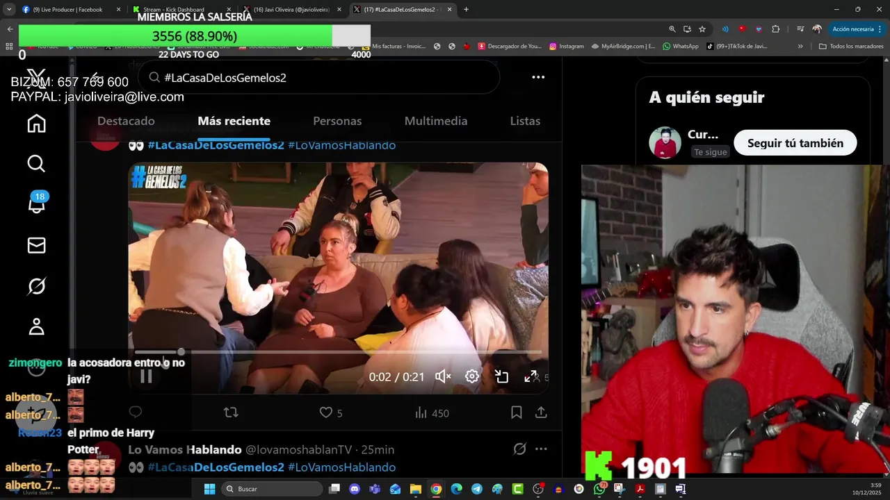This screenshot has width=890, height=500.
Task: Open File Explorer from the taskbar
Action: pyautogui.click(x=415, y=489)
